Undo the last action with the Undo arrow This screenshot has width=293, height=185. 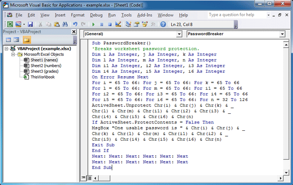pyautogui.click(x=75, y=24)
